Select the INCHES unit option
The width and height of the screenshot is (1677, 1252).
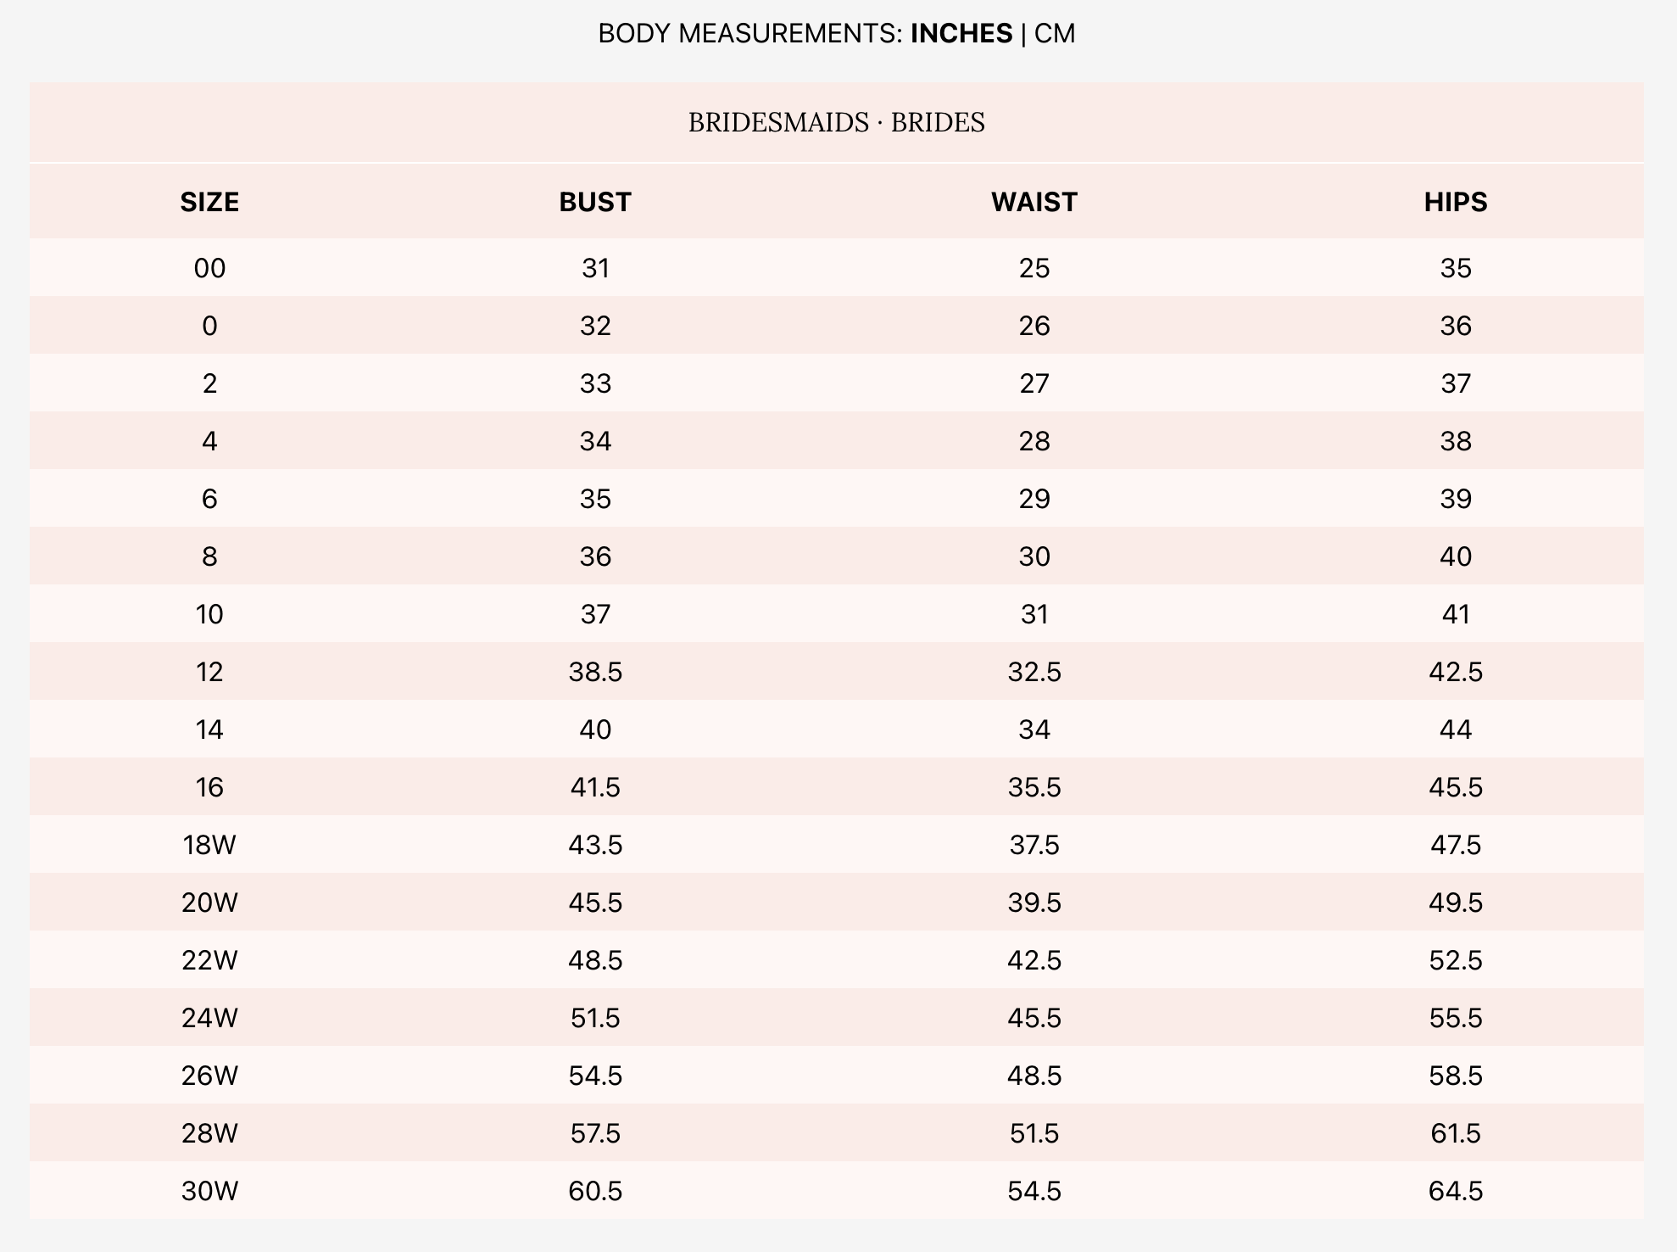tap(961, 34)
